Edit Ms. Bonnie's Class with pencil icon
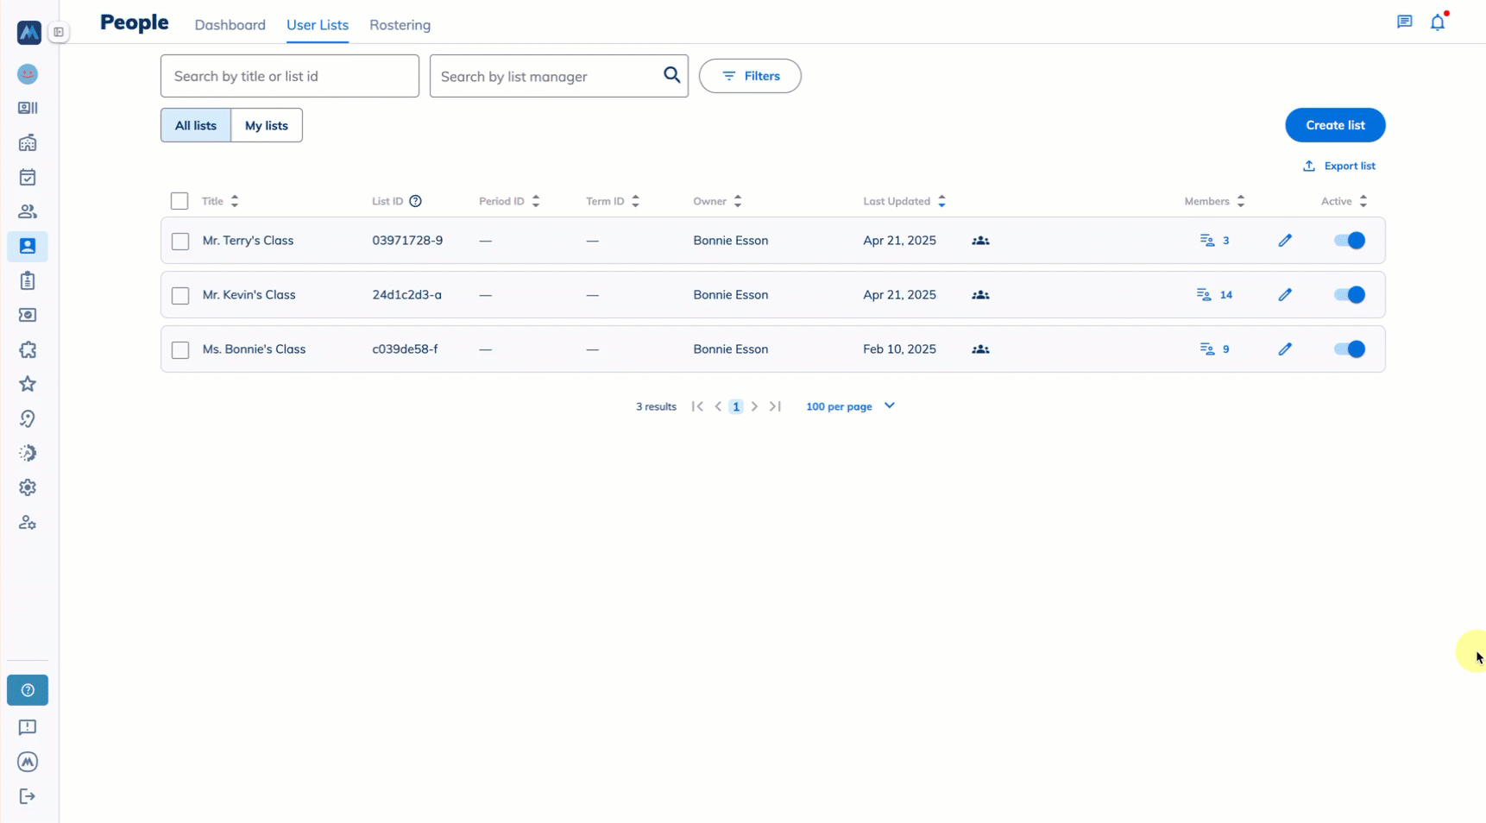Image resolution: width=1486 pixels, height=823 pixels. point(1285,349)
